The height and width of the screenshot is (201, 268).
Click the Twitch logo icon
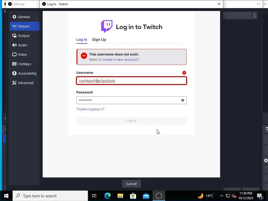[107, 26]
